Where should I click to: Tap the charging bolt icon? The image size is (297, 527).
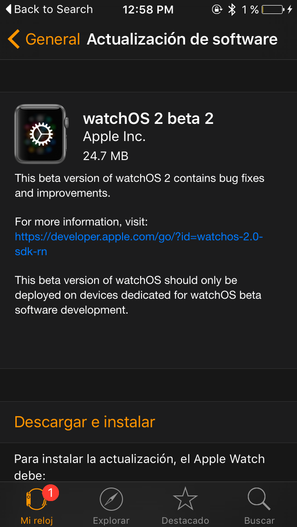click(x=290, y=9)
